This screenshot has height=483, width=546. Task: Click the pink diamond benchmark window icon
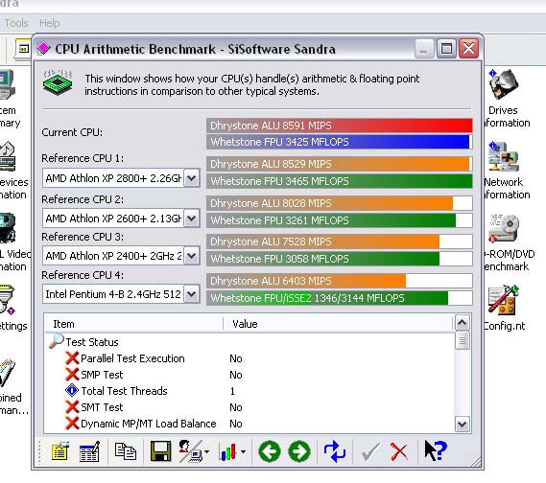pos(43,48)
